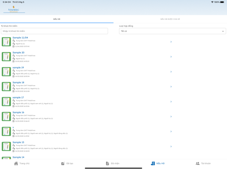Viewport: 227px width, 170px height.
Task: Expand Sample 11/04 row chevron
Action: (x=171, y=42)
